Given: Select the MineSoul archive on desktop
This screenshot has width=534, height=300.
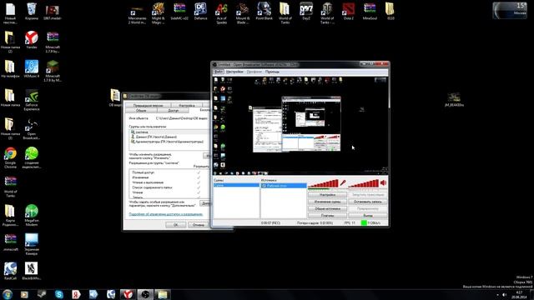Looking at the screenshot, I should 370,11.
